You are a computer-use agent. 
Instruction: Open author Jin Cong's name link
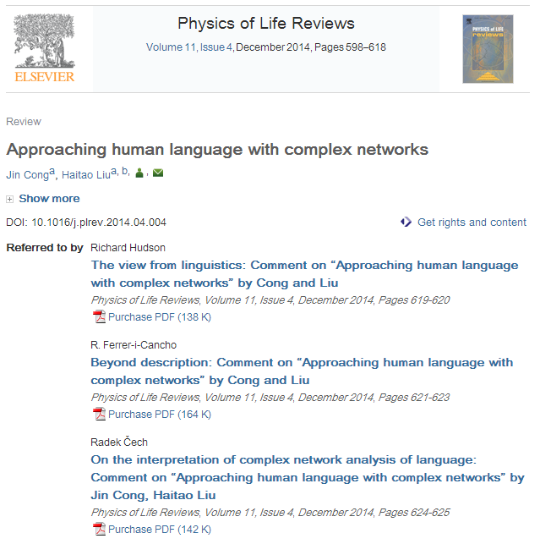pyautogui.click(x=27, y=175)
